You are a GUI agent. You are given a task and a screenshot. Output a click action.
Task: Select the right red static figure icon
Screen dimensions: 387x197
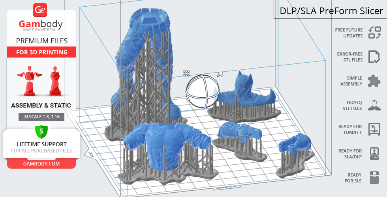point(54,81)
